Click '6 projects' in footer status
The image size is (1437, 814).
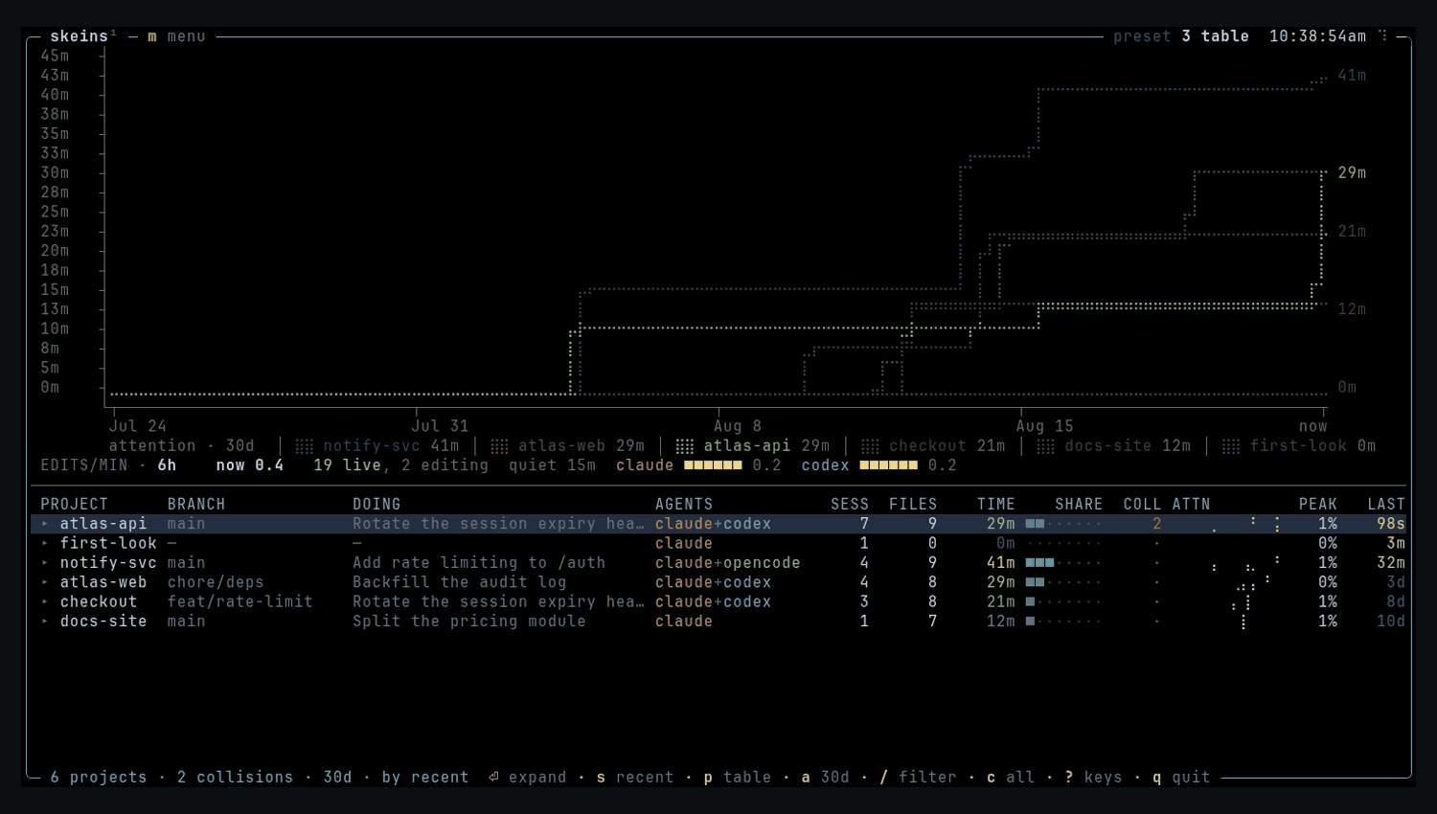point(99,778)
